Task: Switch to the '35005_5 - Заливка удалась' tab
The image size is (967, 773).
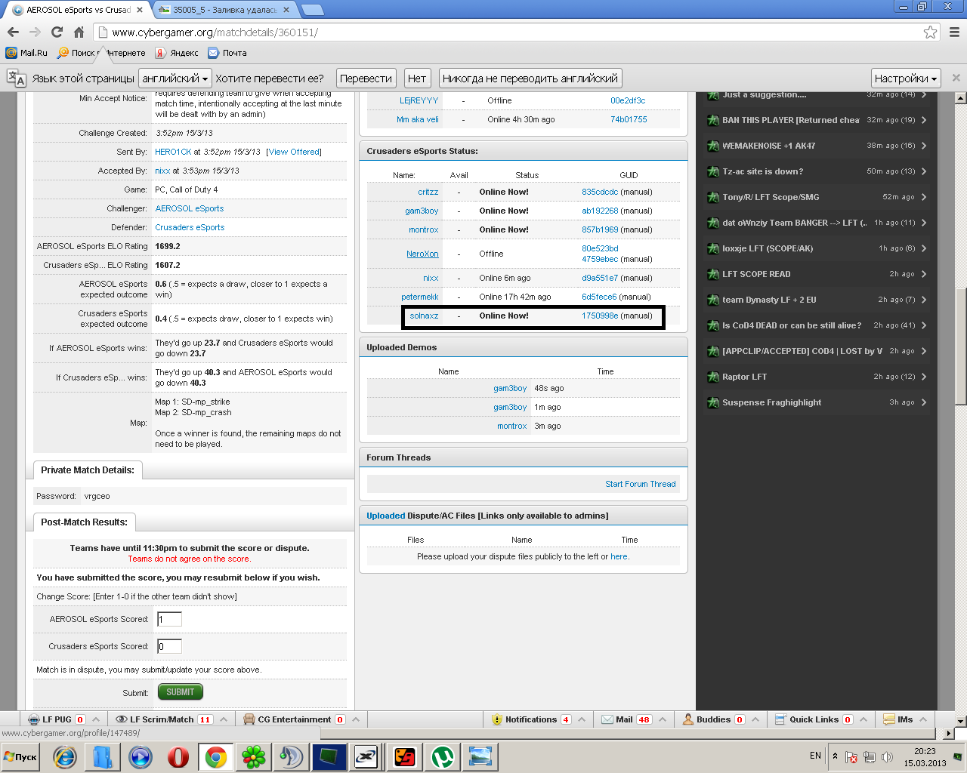Action: click(x=224, y=10)
